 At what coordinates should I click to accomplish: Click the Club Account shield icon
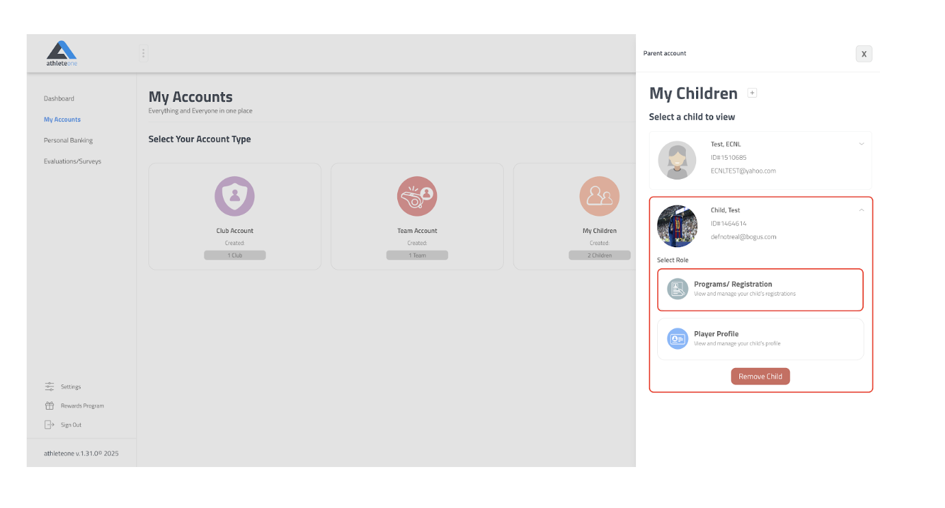[x=235, y=197]
